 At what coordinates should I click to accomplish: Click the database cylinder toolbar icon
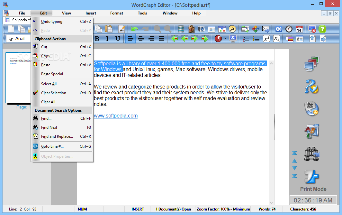[181, 29]
